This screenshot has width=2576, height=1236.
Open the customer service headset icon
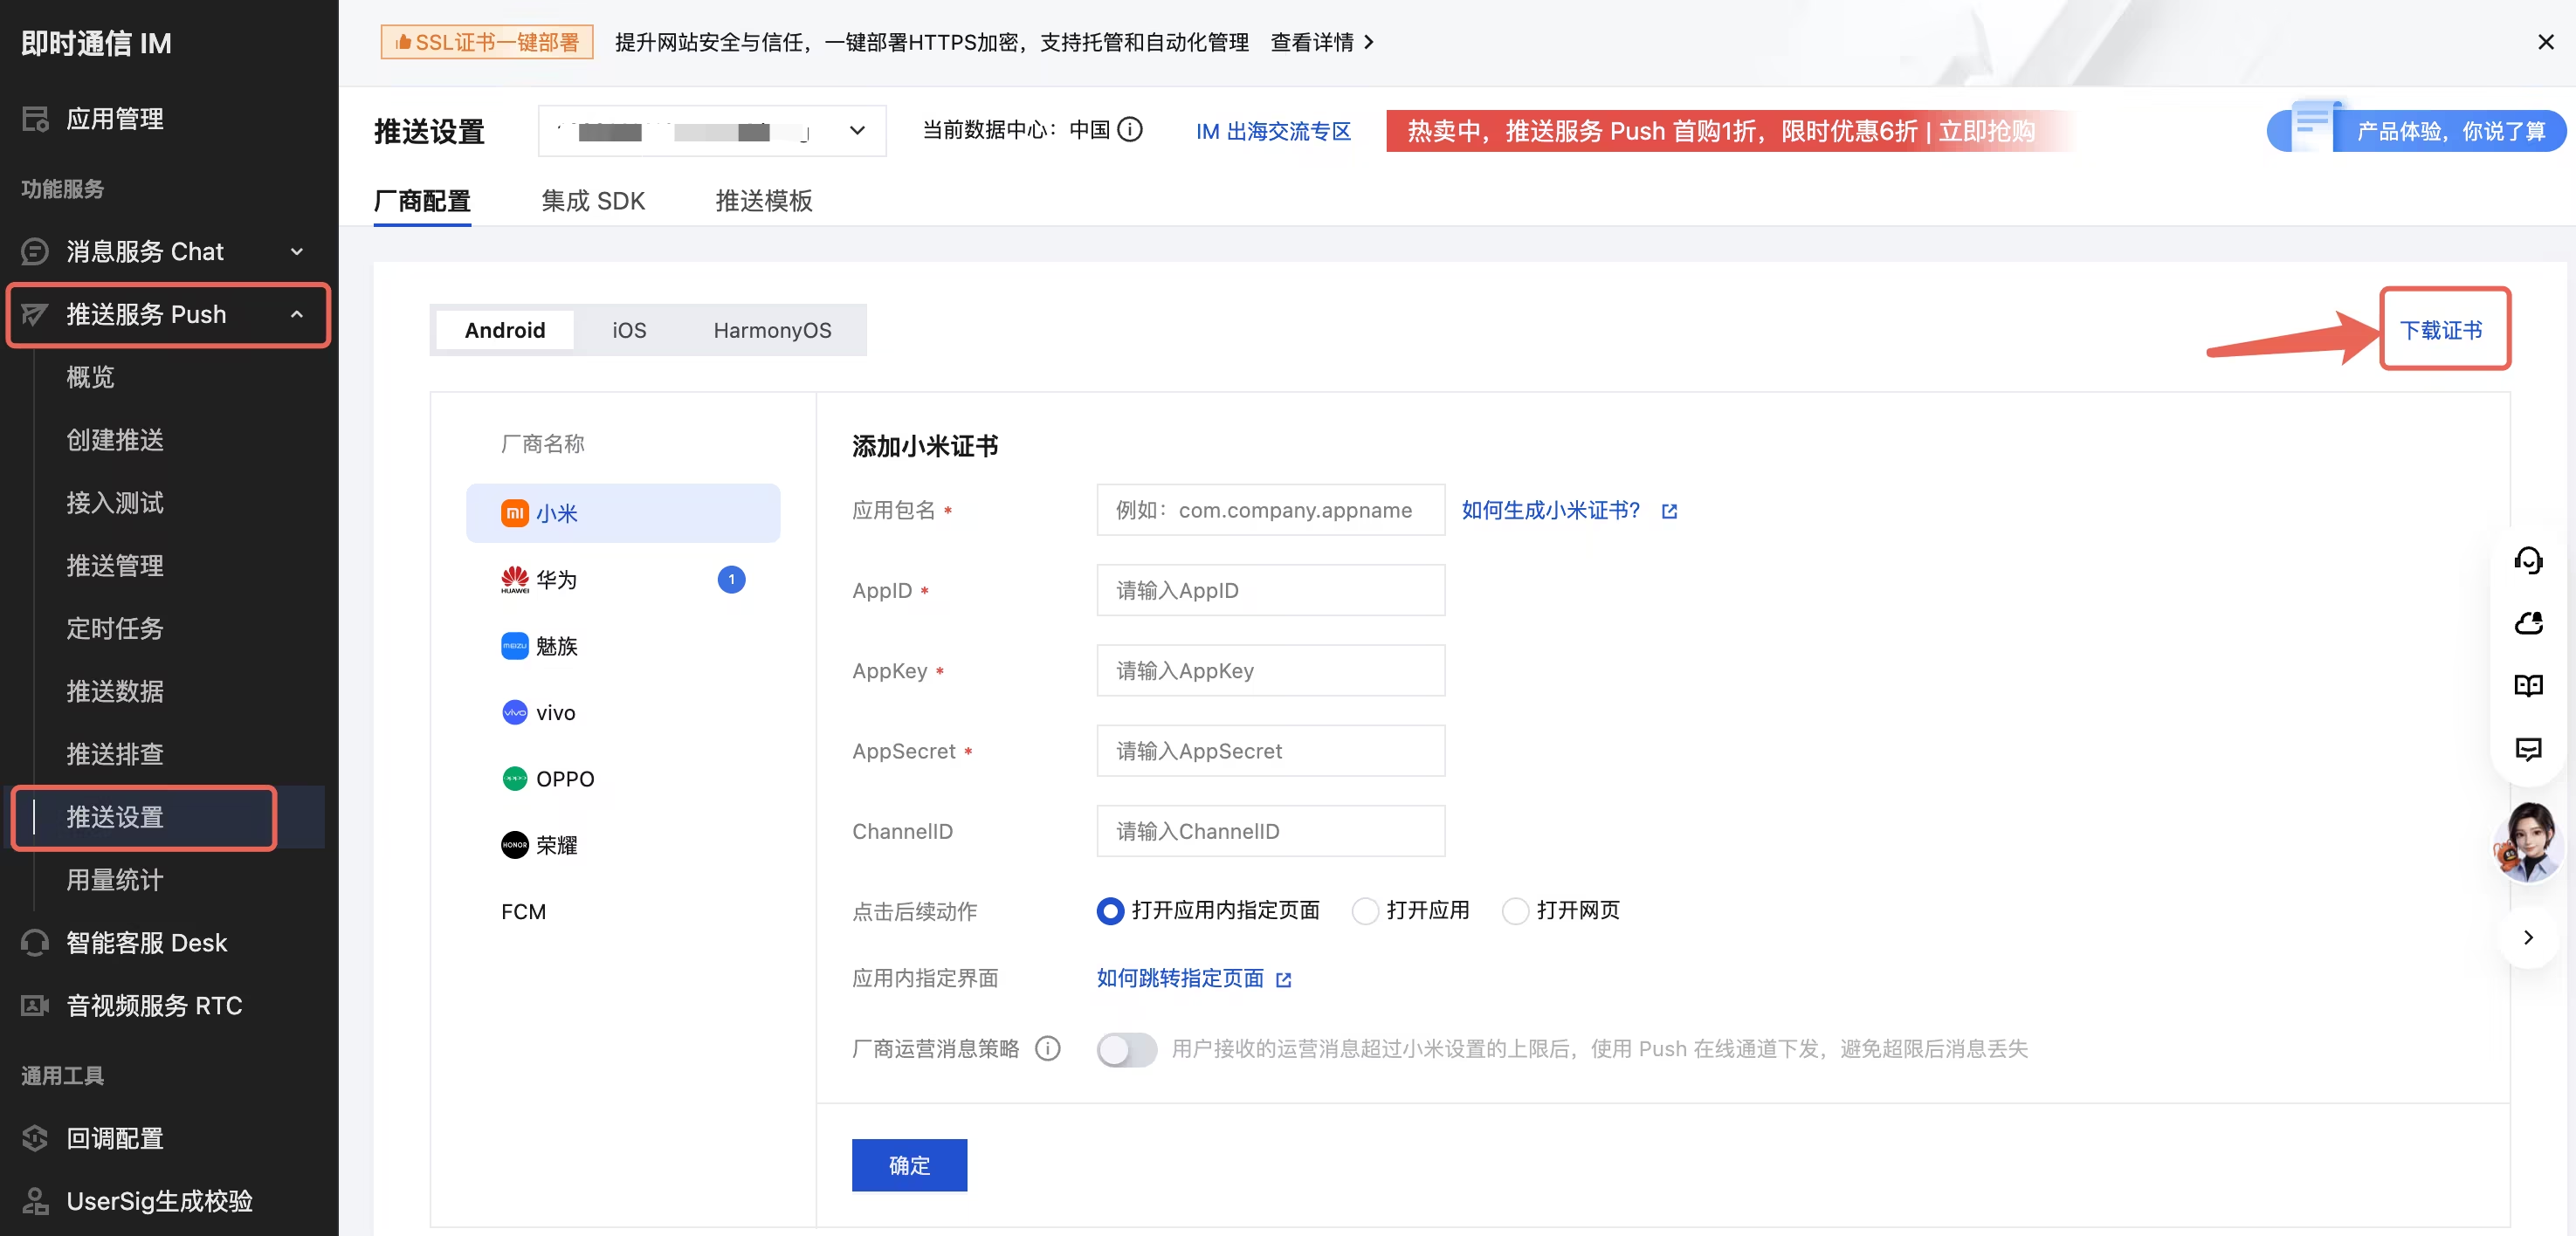coord(2528,560)
